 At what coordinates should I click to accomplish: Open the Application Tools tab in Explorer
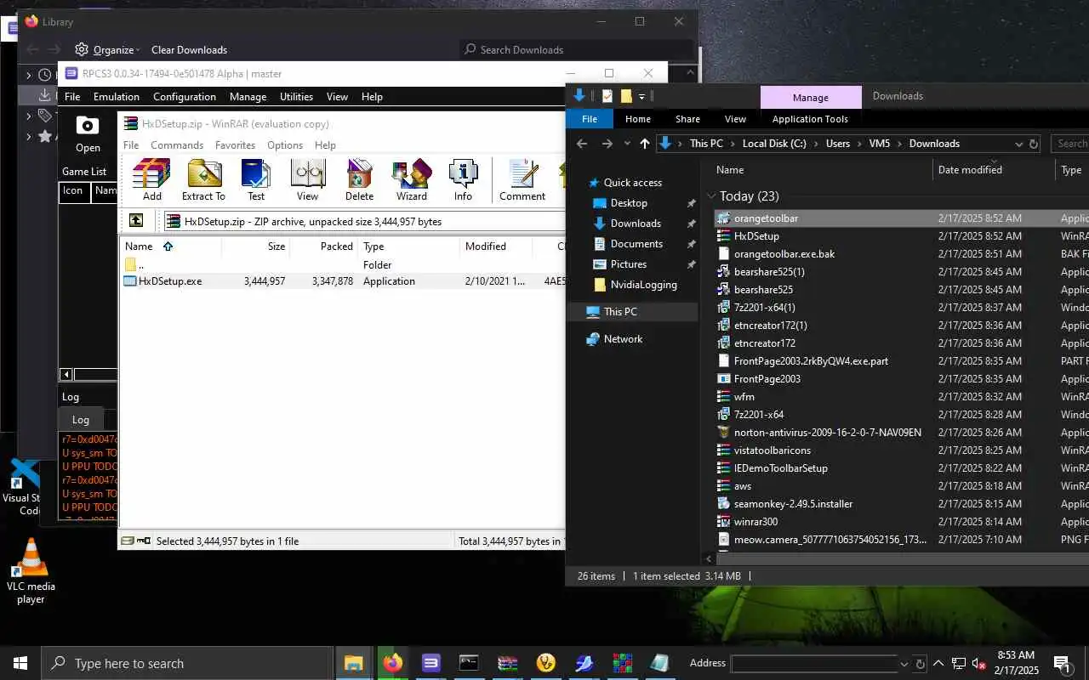810,119
